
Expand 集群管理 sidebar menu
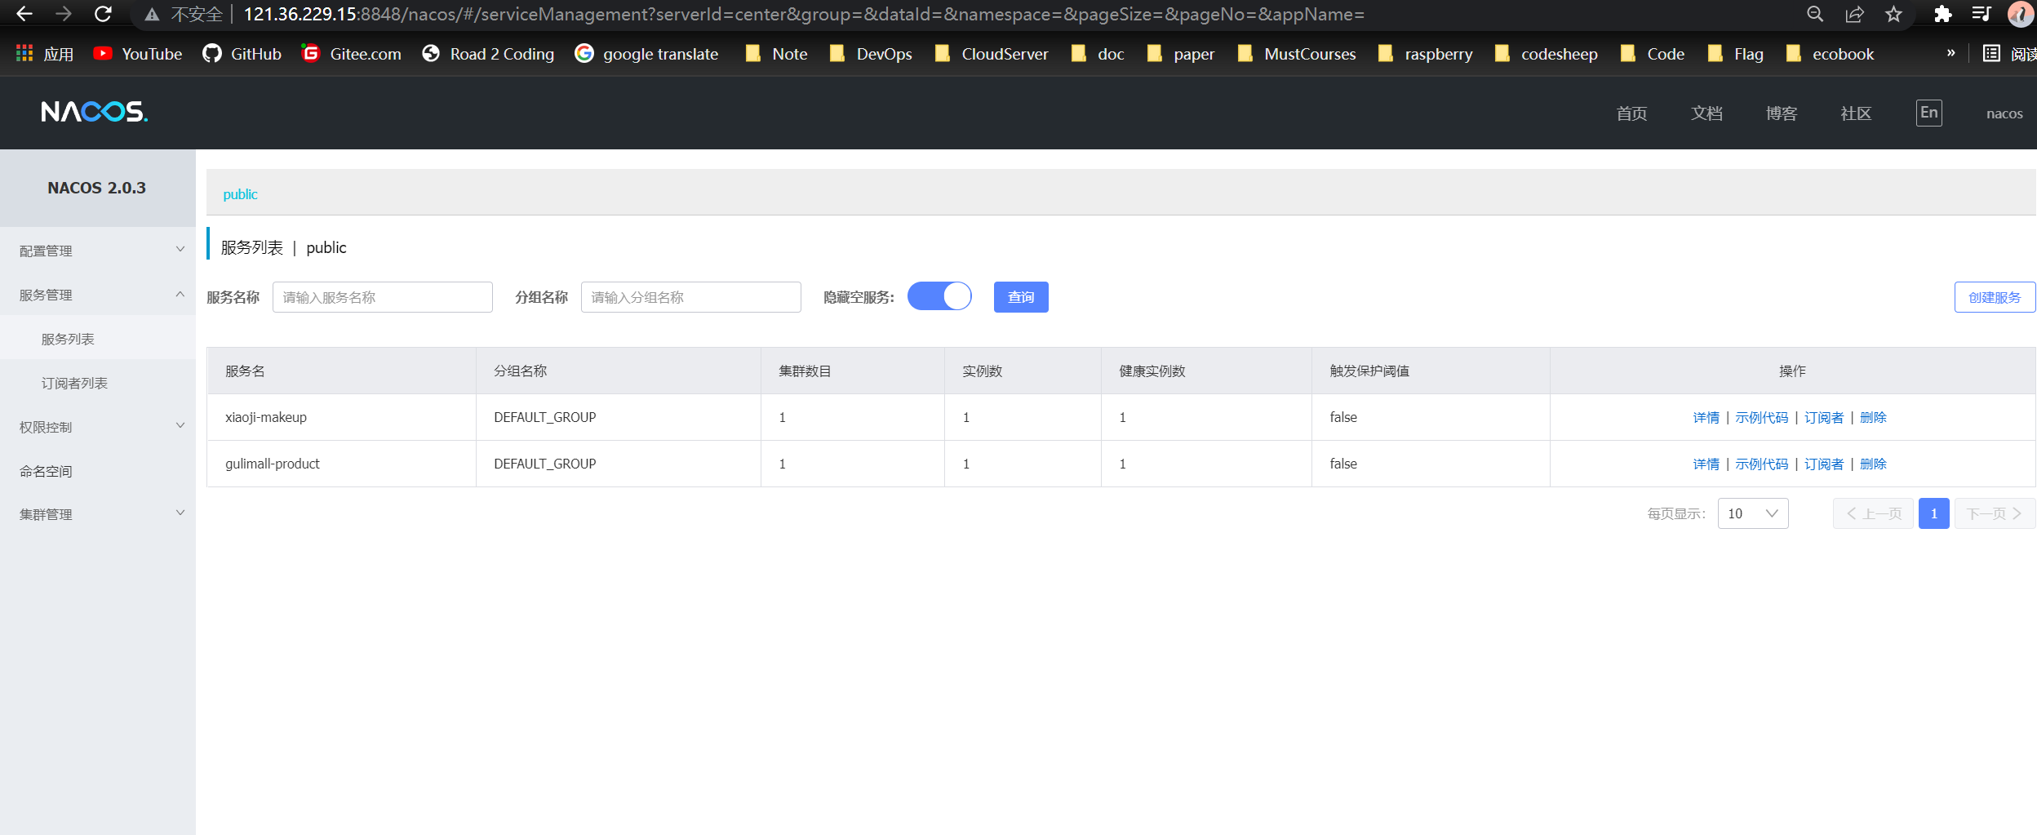(x=98, y=514)
